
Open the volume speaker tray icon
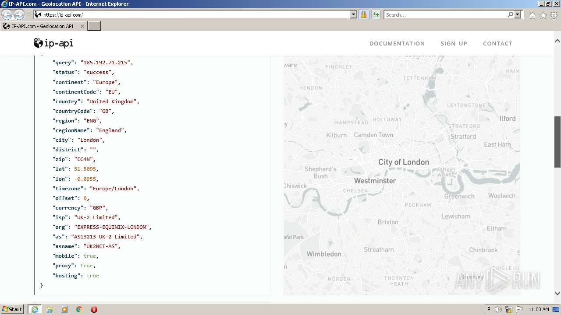pos(498,309)
